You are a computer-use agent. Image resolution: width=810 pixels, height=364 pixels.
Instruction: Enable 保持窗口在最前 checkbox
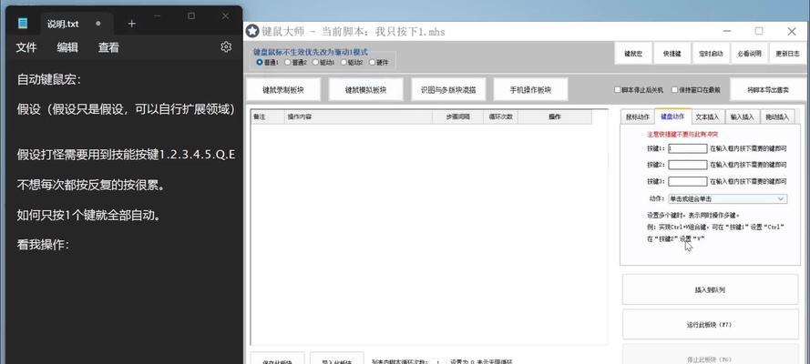[674, 90]
